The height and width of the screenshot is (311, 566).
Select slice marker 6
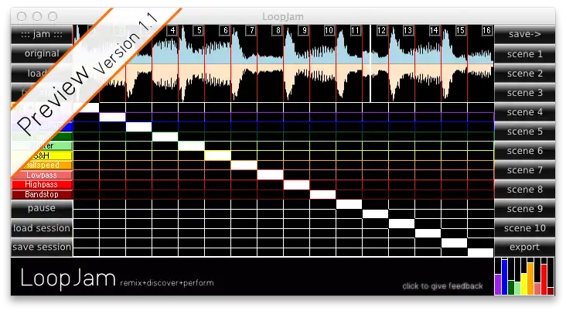[x=225, y=30]
